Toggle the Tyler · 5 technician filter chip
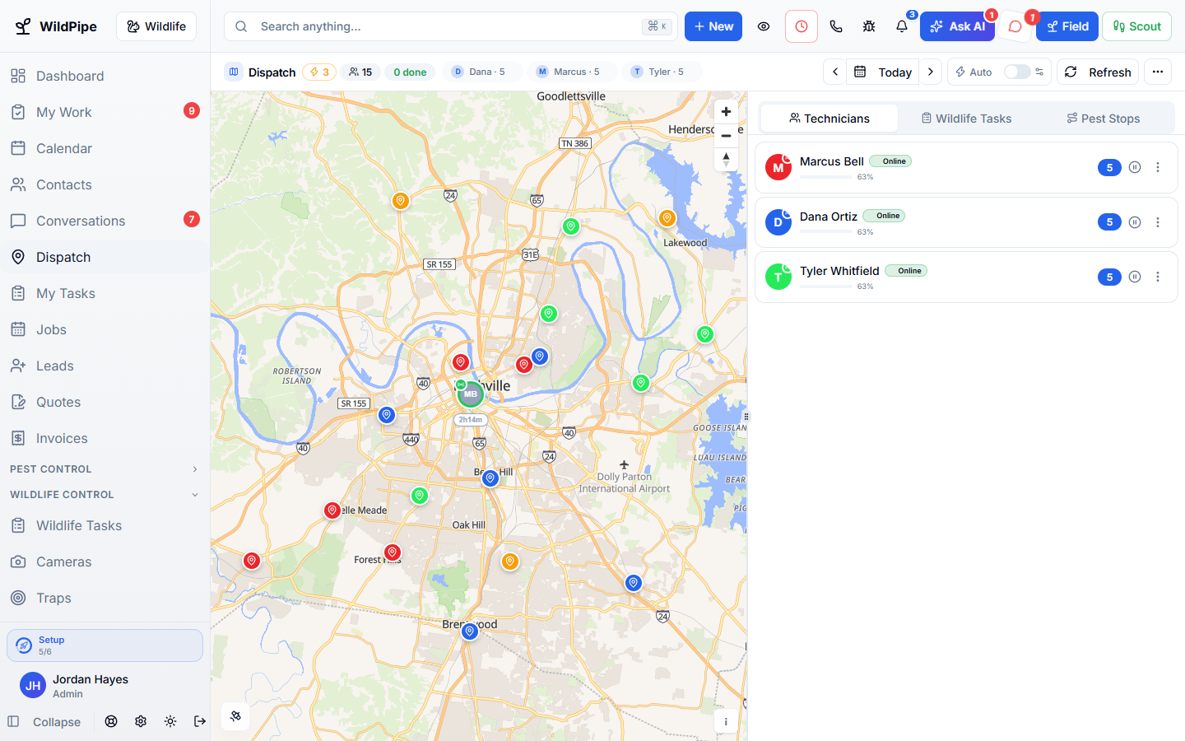1185x741 pixels. coord(662,72)
